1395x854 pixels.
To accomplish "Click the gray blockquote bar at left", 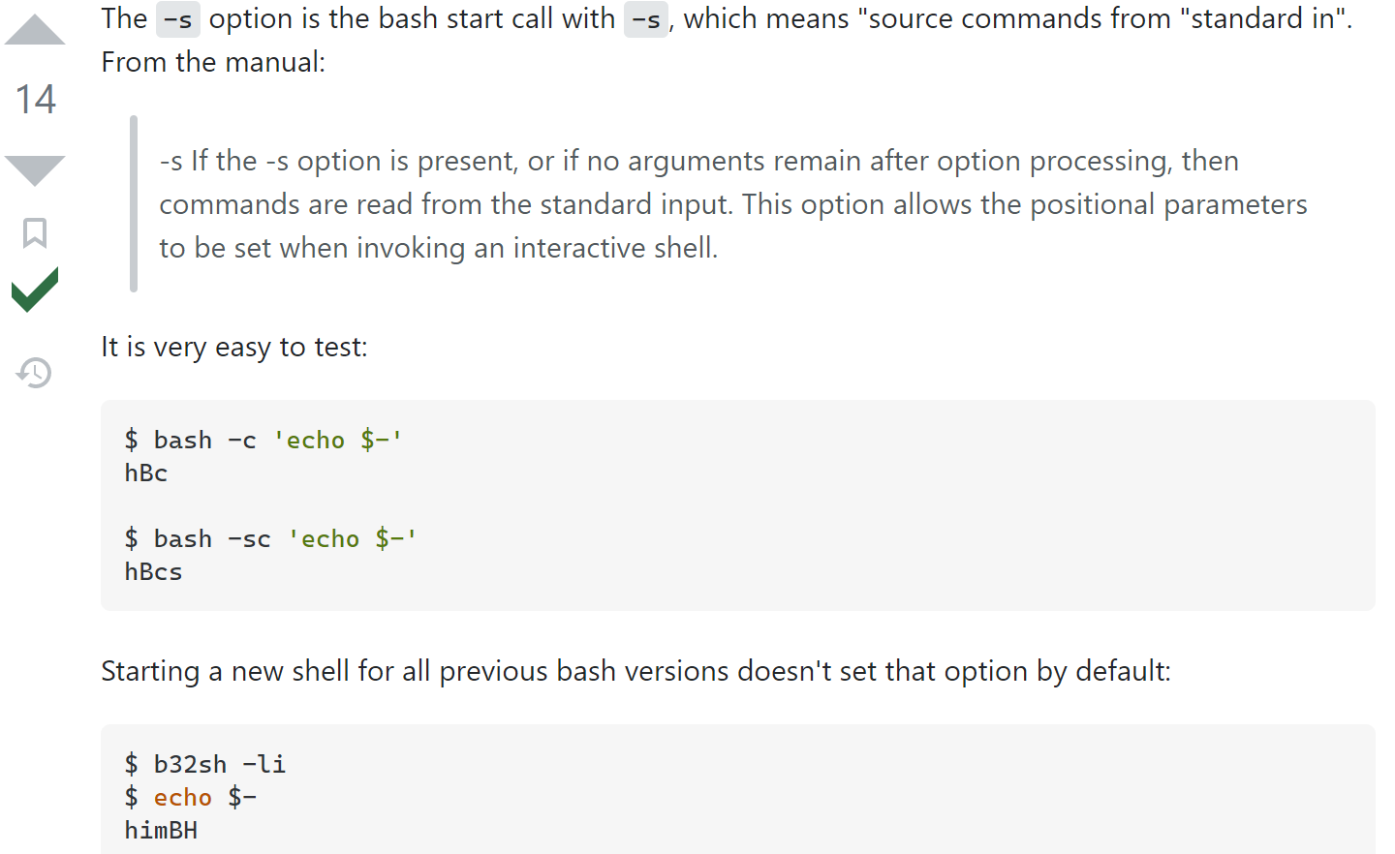I will pyautogui.click(x=134, y=204).
